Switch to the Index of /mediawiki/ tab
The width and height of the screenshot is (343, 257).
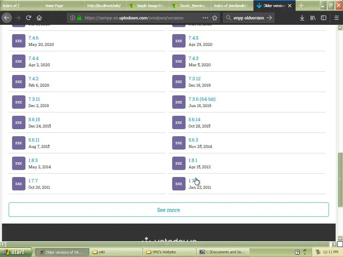pos(232,5)
